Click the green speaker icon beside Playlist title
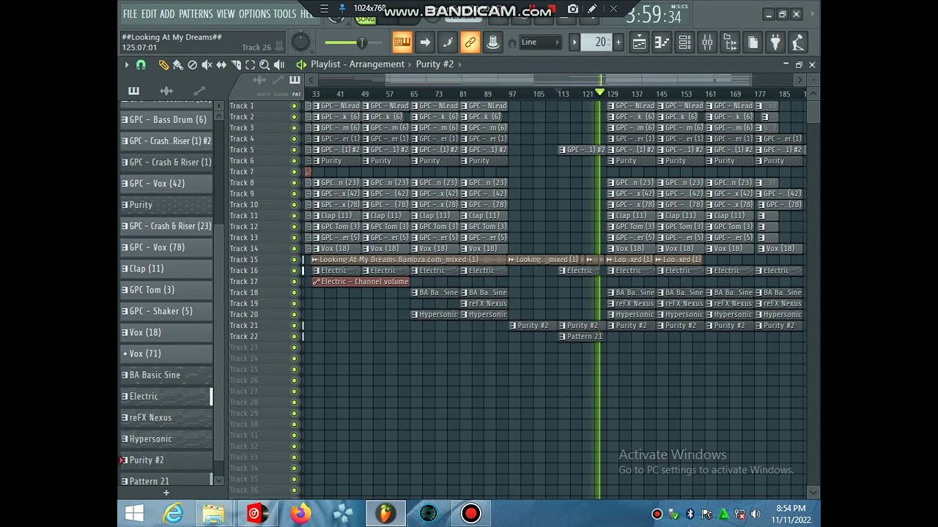Viewport: 938px width, 527px height. coord(301,64)
